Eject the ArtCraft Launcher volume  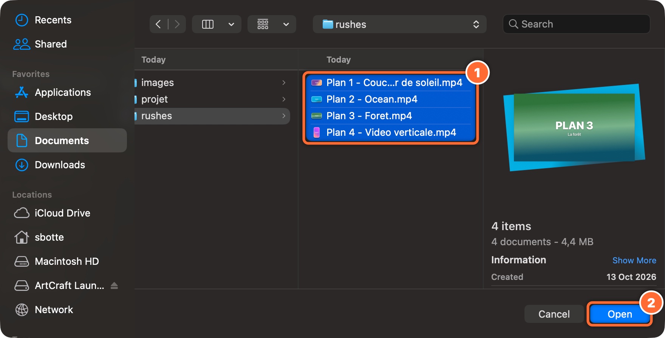click(x=114, y=286)
